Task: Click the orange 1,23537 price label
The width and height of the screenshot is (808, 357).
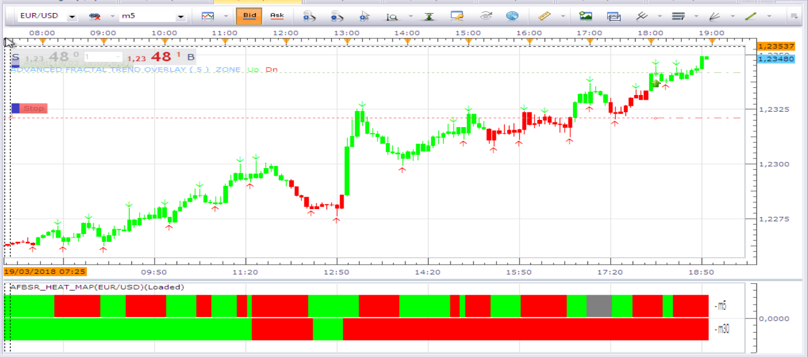Action: (776, 46)
